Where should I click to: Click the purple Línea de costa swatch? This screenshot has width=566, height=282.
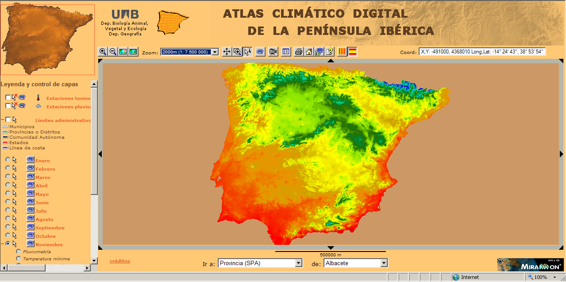coord(5,148)
